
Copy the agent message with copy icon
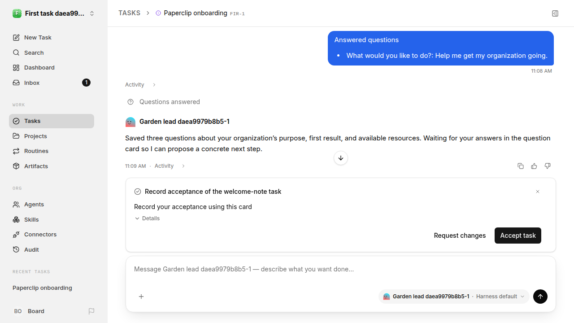pyautogui.click(x=521, y=166)
